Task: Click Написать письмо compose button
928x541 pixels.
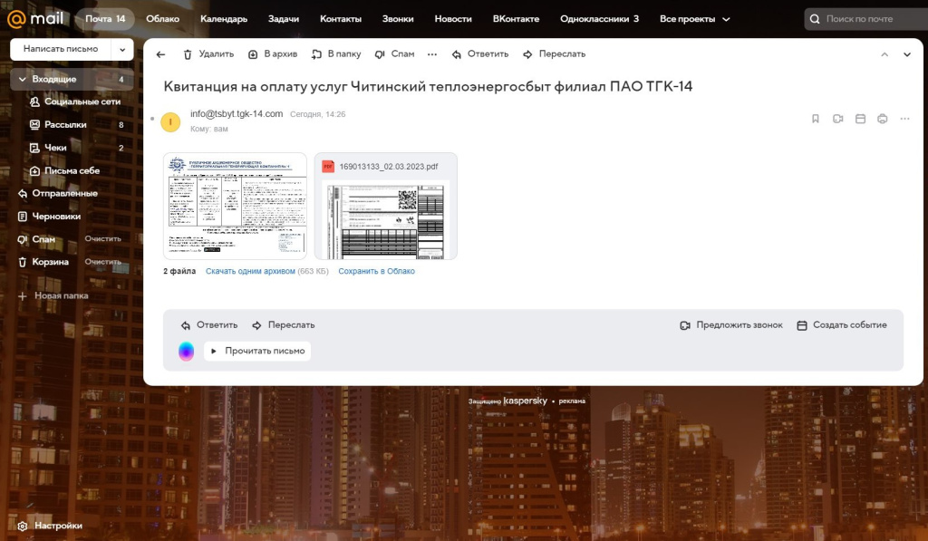Action: tap(61, 49)
